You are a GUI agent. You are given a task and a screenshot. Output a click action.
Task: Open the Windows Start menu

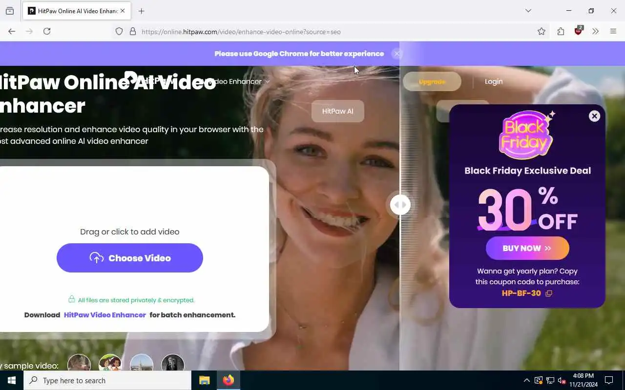pyautogui.click(x=12, y=380)
